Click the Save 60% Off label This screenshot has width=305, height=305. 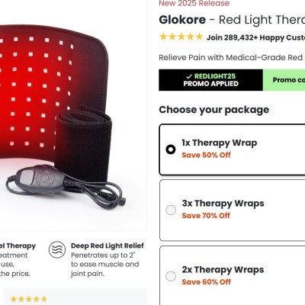[x=207, y=282]
